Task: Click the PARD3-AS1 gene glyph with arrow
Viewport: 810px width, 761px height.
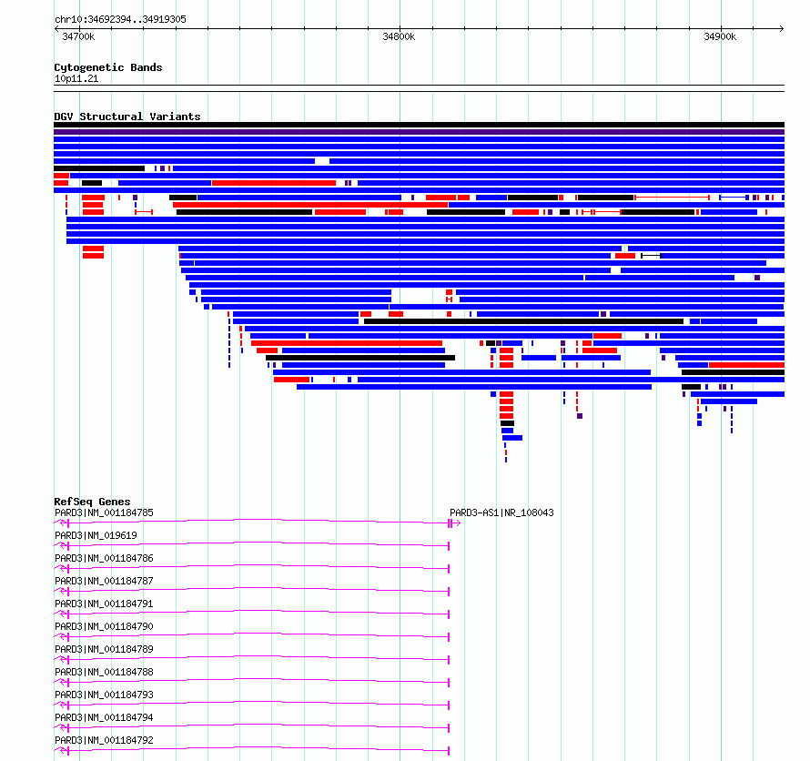Action: (x=454, y=523)
